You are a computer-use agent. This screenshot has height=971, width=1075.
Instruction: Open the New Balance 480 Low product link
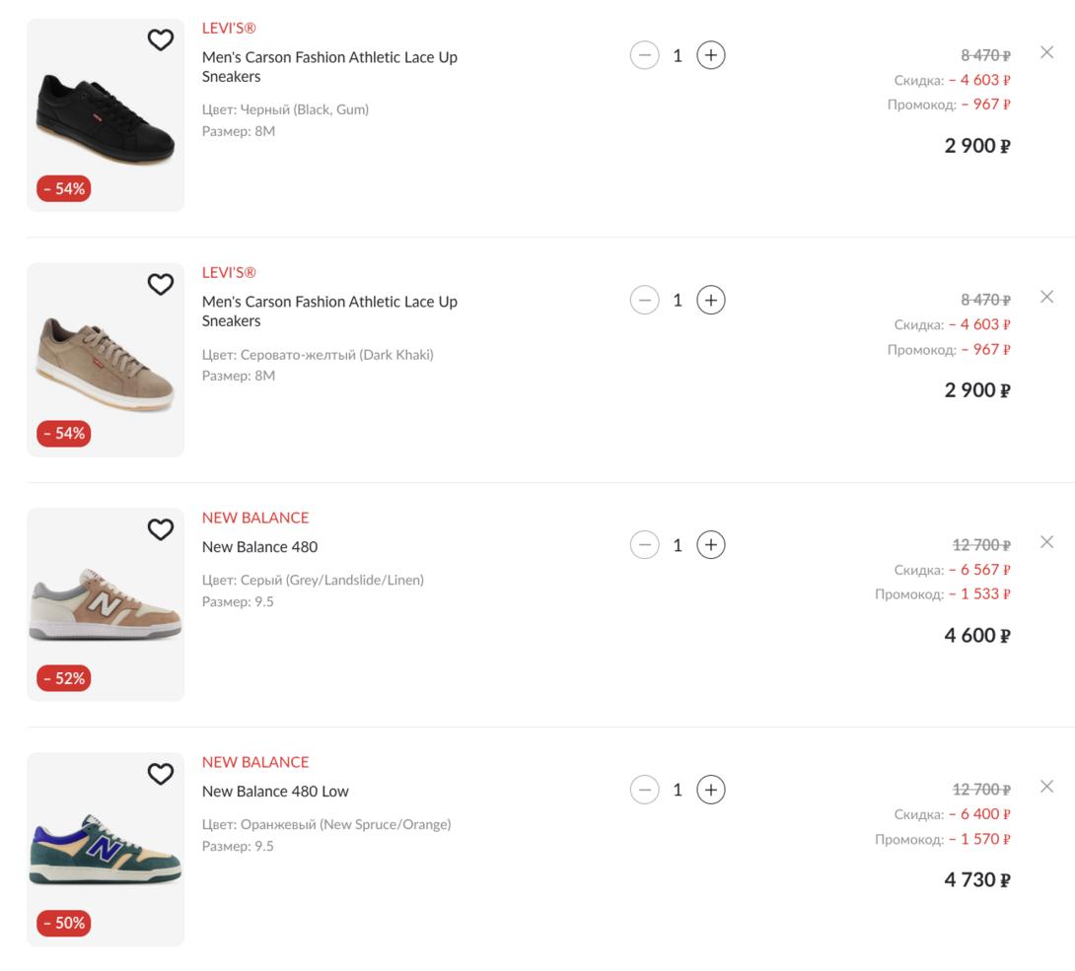[x=275, y=792]
